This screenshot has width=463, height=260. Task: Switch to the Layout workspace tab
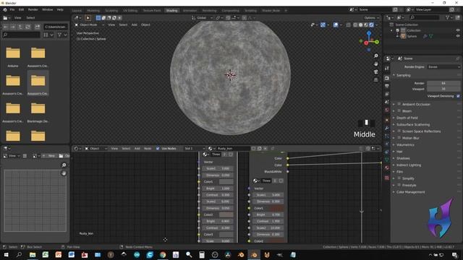click(77, 11)
